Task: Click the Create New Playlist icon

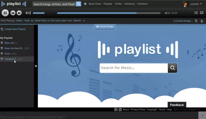Action: pos(2,29)
